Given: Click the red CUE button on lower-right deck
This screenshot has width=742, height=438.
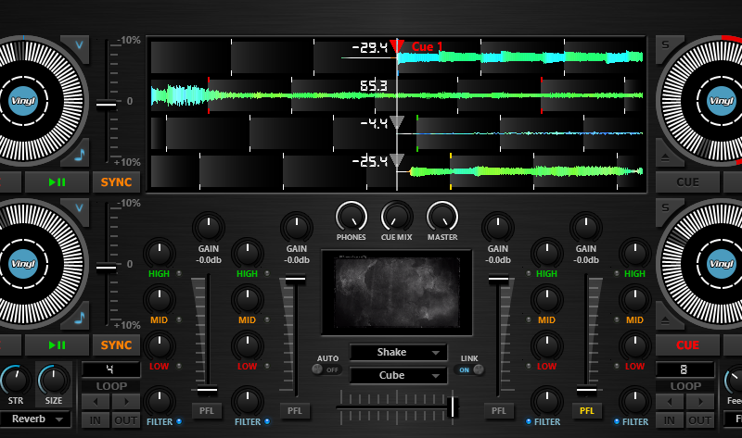Looking at the screenshot, I should tap(687, 344).
